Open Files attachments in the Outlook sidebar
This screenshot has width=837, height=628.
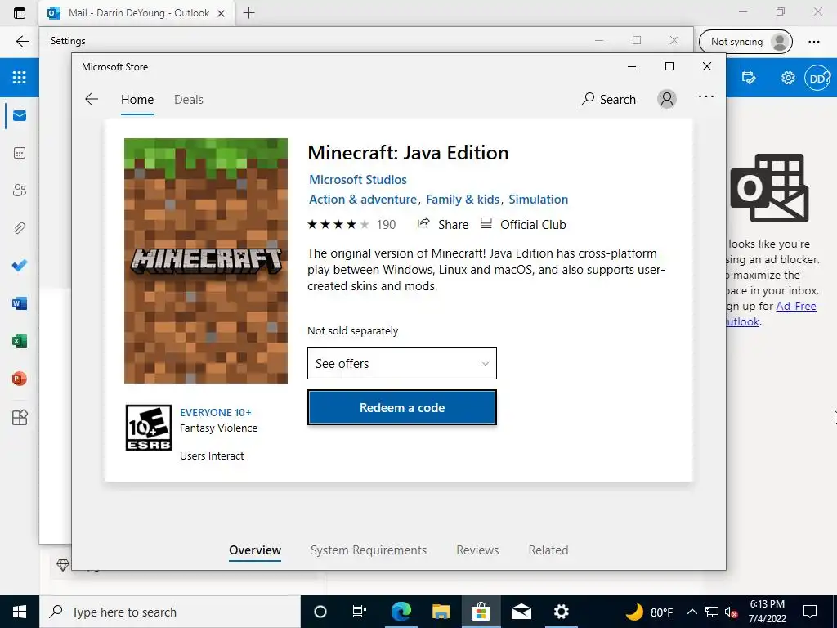coord(20,229)
